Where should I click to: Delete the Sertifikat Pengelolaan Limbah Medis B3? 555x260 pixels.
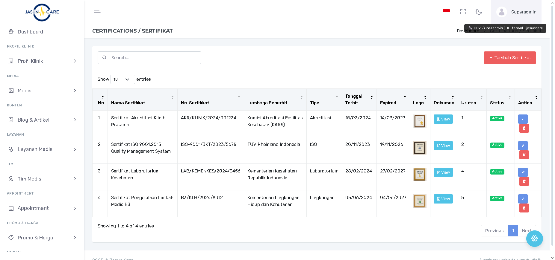[x=524, y=208]
